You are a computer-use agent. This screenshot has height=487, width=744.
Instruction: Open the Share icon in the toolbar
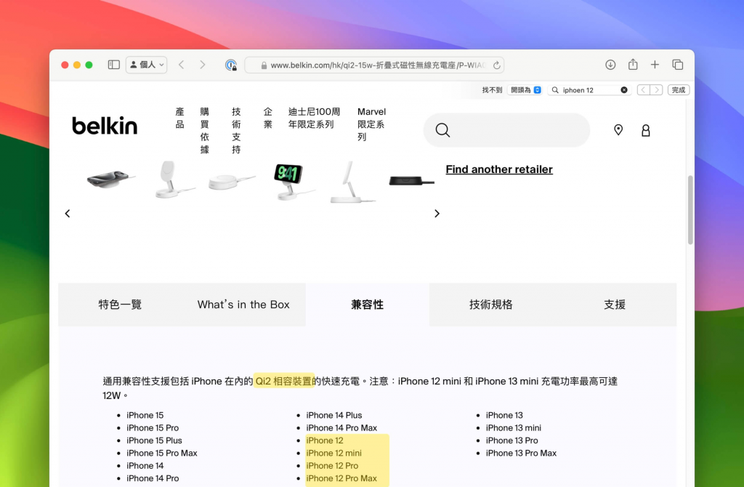click(633, 64)
